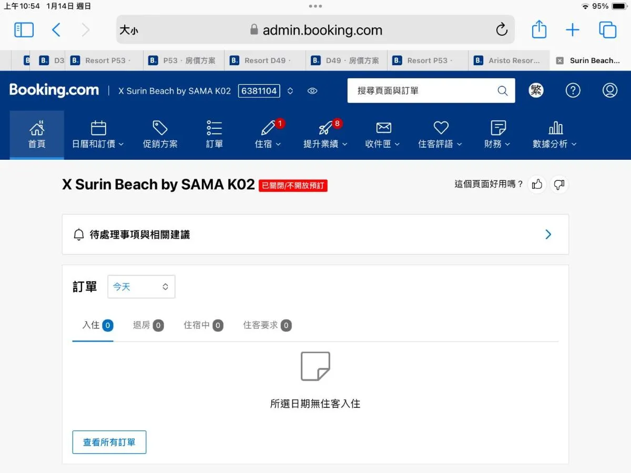Click the search magnifier icon

point(502,91)
